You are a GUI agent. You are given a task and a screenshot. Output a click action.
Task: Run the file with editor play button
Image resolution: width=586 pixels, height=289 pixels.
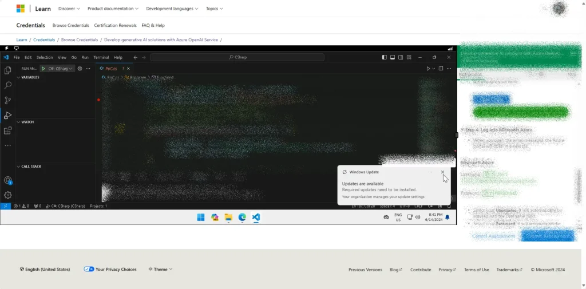click(x=428, y=69)
